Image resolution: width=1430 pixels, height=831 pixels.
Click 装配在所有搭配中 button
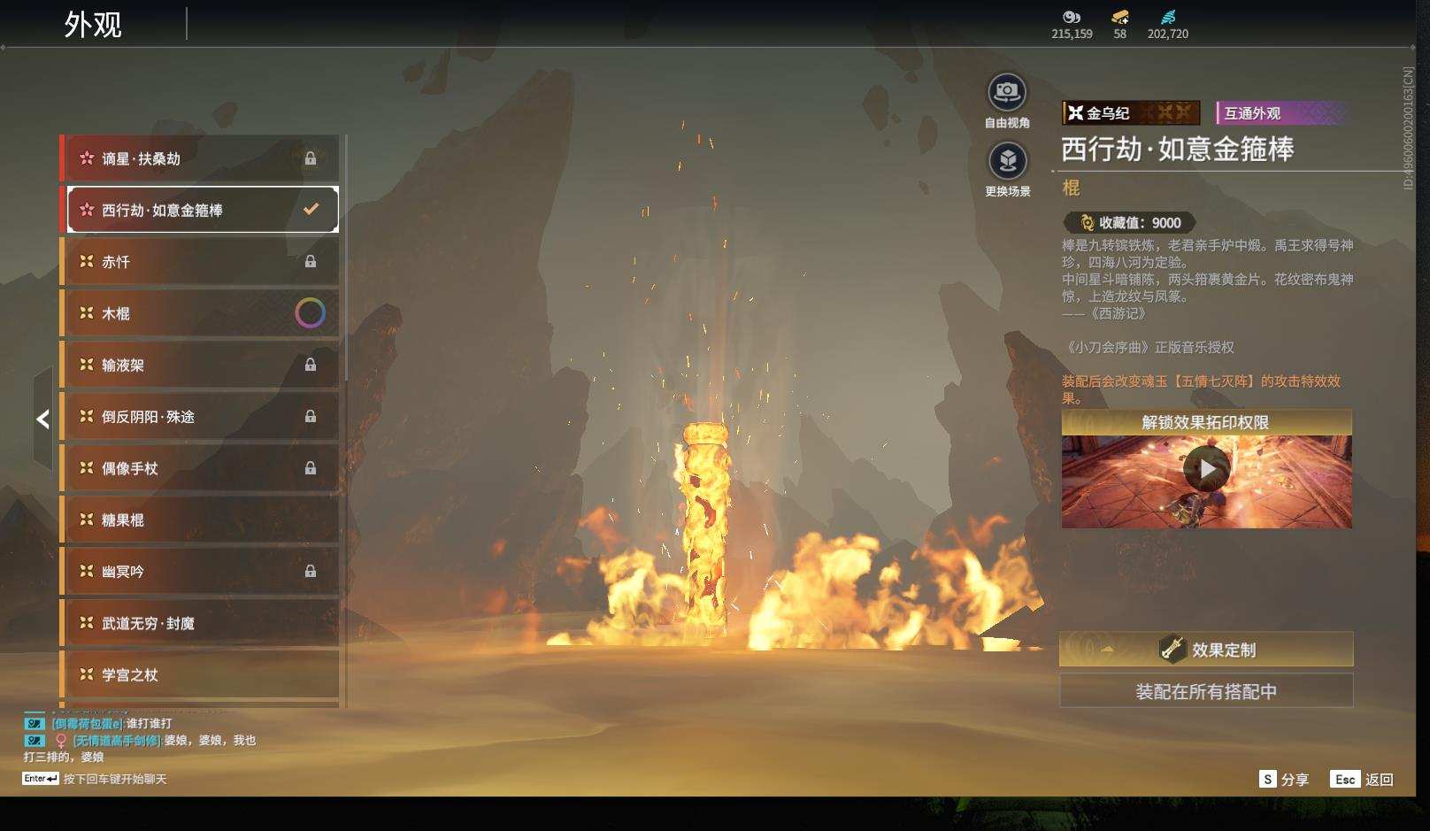(1205, 691)
